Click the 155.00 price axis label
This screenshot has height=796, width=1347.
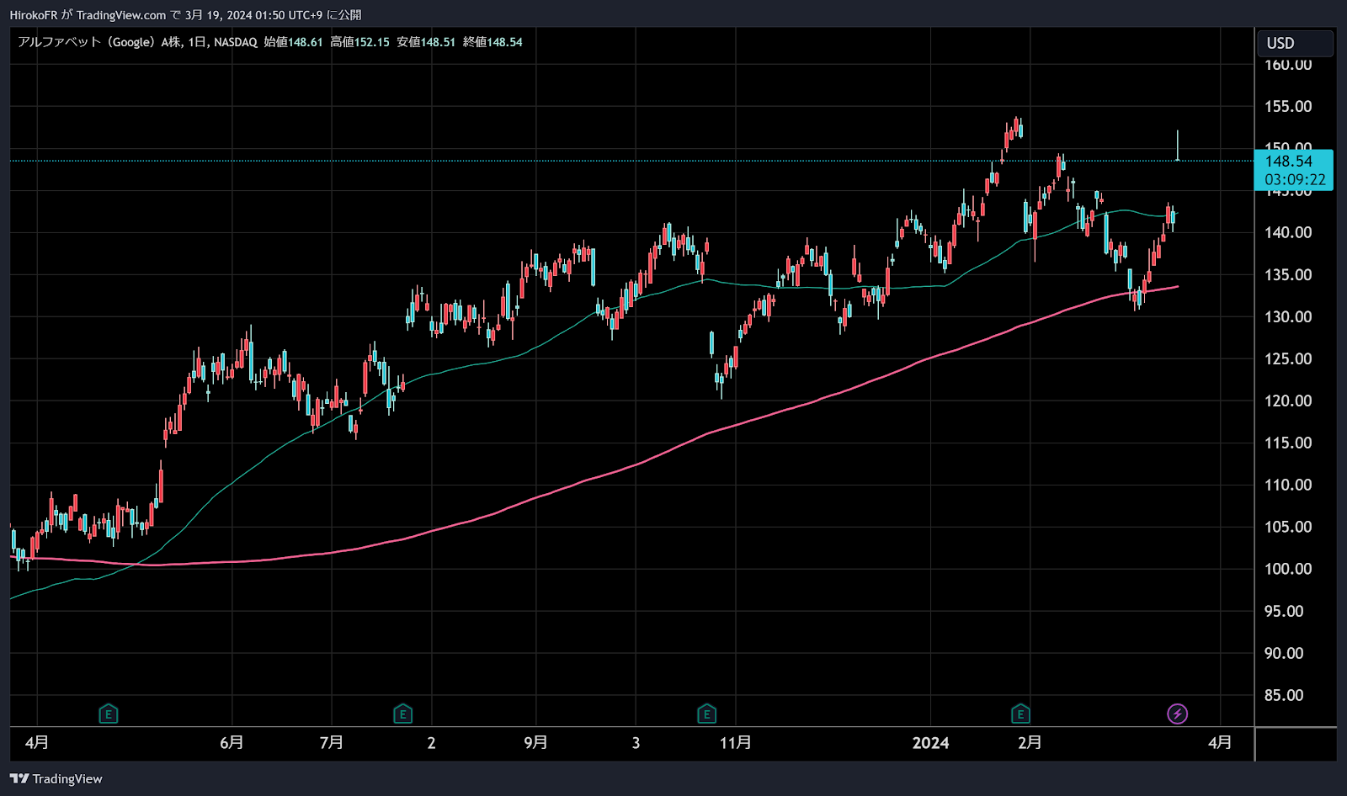[x=1288, y=106]
